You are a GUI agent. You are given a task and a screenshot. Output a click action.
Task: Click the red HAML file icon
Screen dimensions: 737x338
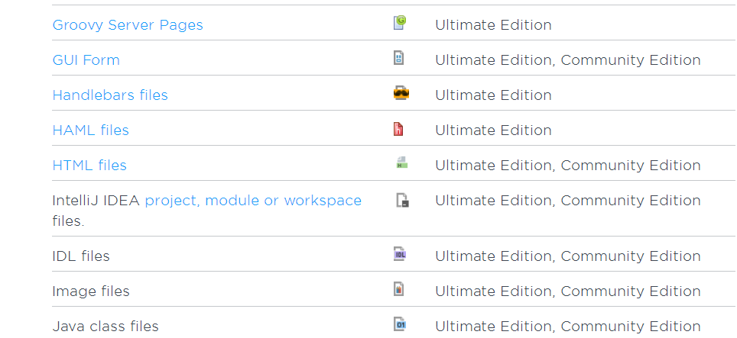[398, 128]
